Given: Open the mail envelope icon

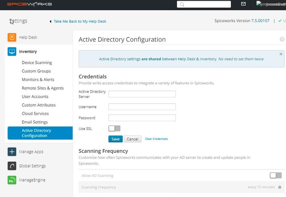Looking at the screenshot, I should 243,4.
